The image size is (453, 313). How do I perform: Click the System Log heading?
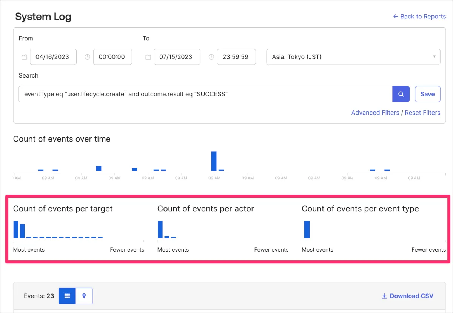coord(43,17)
